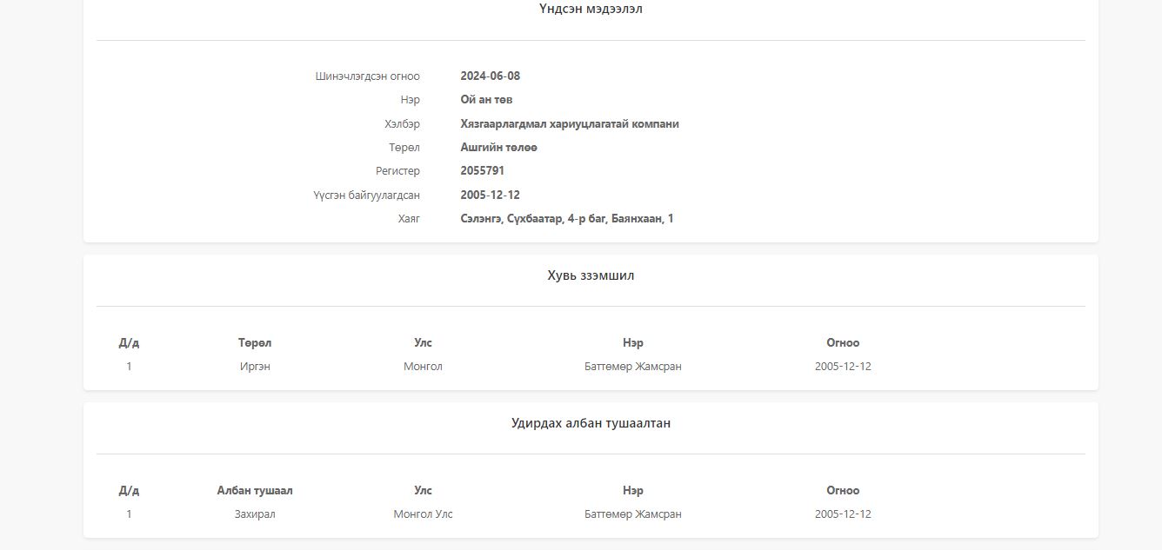Select the Захирал position cell
The height and width of the screenshot is (550, 1162).
point(255,514)
